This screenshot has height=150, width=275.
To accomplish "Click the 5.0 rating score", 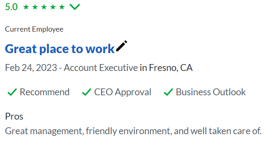I will pos(11,7).
